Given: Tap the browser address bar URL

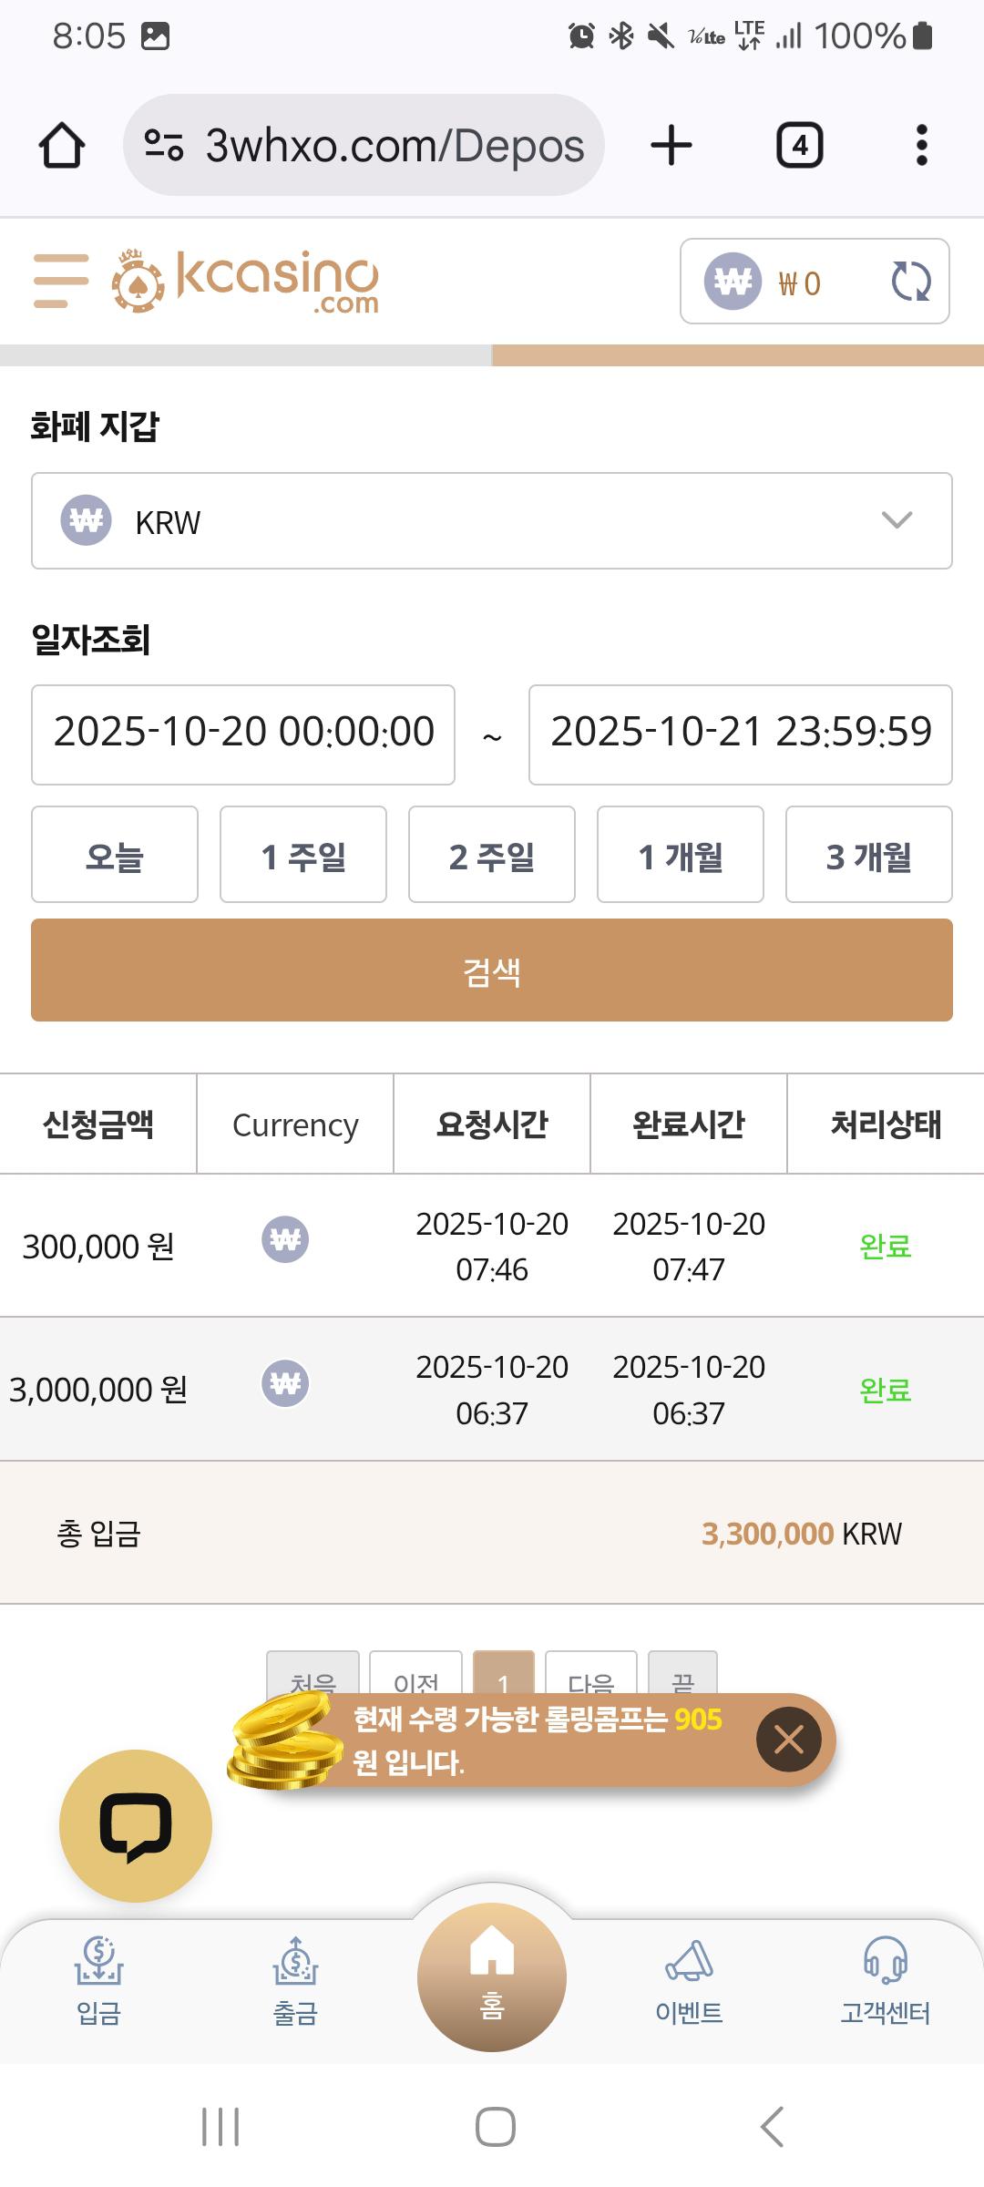Looking at the screenshot, I should coord(394,146).
